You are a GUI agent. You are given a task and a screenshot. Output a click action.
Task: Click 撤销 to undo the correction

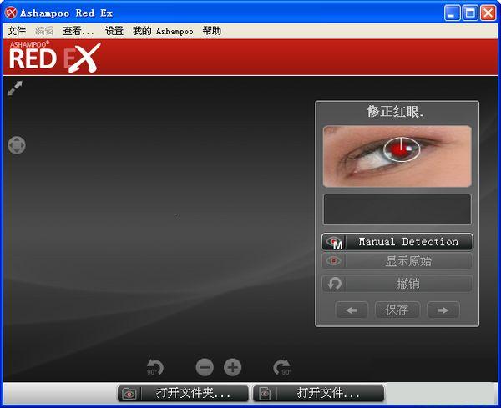397,284
